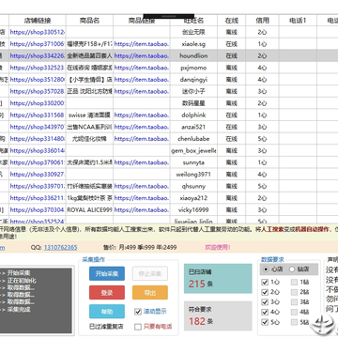Check the 1钻 checkbox
The height and width of the screenshot is (338, 338).
(294, 283)
